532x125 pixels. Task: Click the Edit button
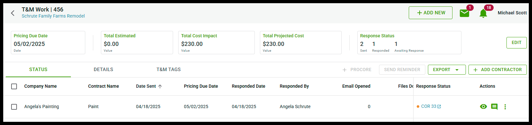[516, 43]
